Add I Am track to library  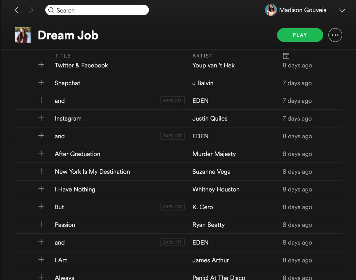point(41,260)
